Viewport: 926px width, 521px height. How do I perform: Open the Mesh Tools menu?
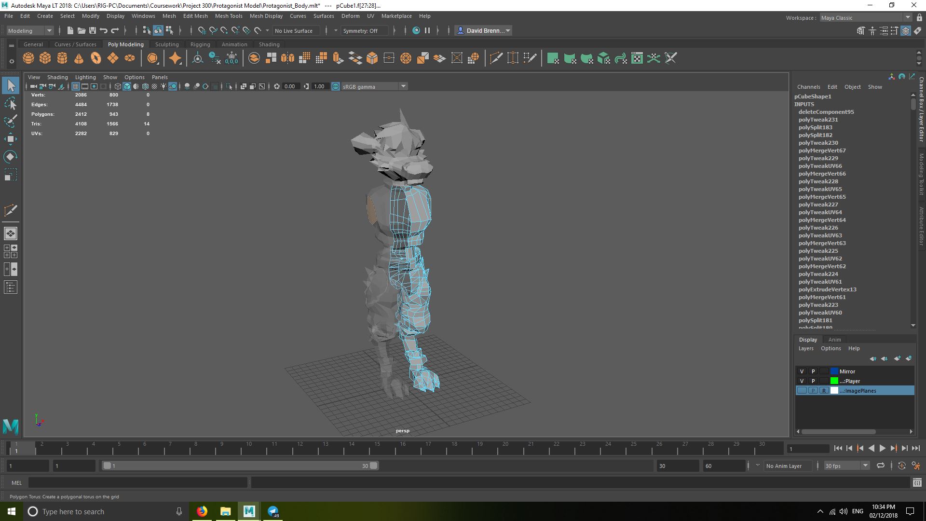[x=229, y=16]
